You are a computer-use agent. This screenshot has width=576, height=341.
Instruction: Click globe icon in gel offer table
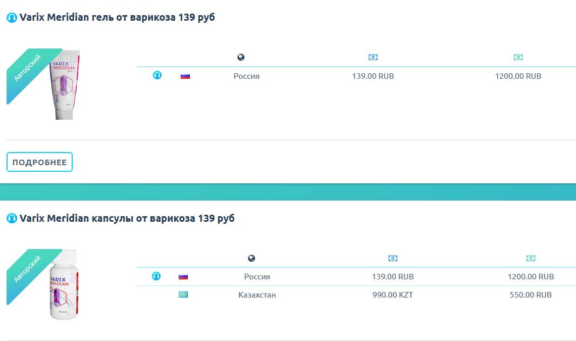coord(241,57)
